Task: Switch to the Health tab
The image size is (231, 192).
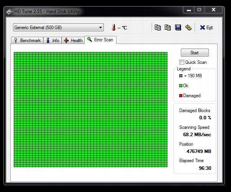Action: [x=73, y=41]
